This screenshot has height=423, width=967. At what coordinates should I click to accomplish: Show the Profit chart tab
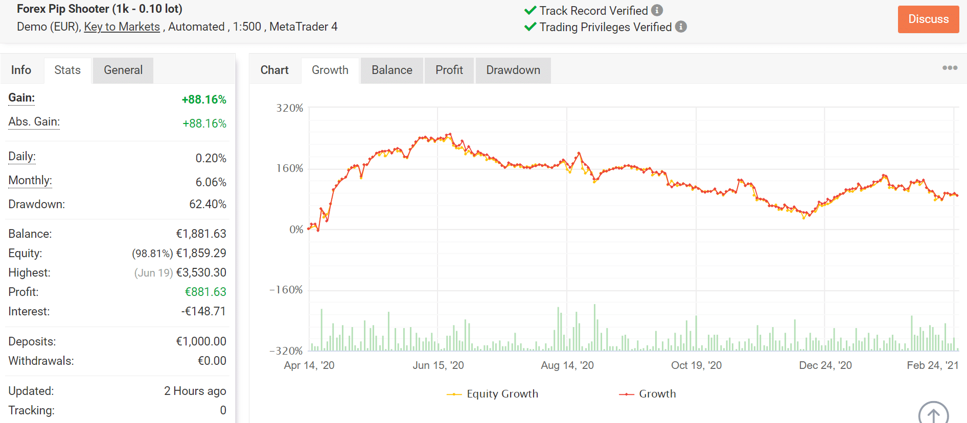[449, 70]
